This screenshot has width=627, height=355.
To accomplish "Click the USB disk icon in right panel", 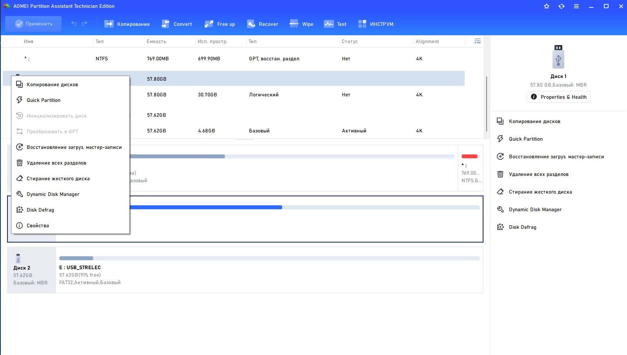I will (x=558, y=56).
